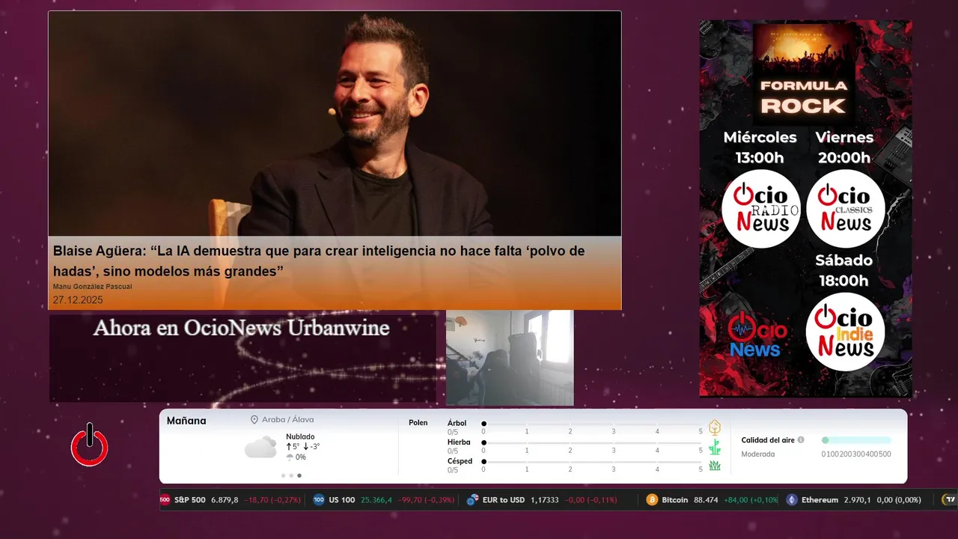
Task: Click the 0% precipitation value
Action: tap(301, 457)
